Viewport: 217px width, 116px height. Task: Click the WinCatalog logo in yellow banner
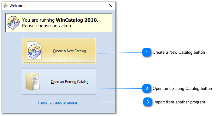click(x=14, y=23)
